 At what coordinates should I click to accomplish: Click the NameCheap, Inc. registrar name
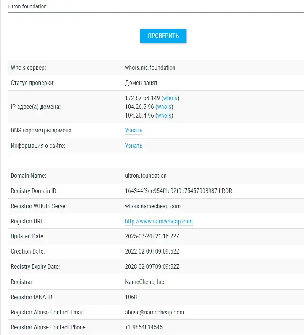pos(145,282)
